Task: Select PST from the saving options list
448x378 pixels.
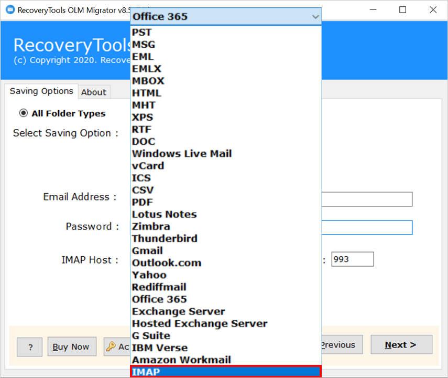Action: click(226, 33)
